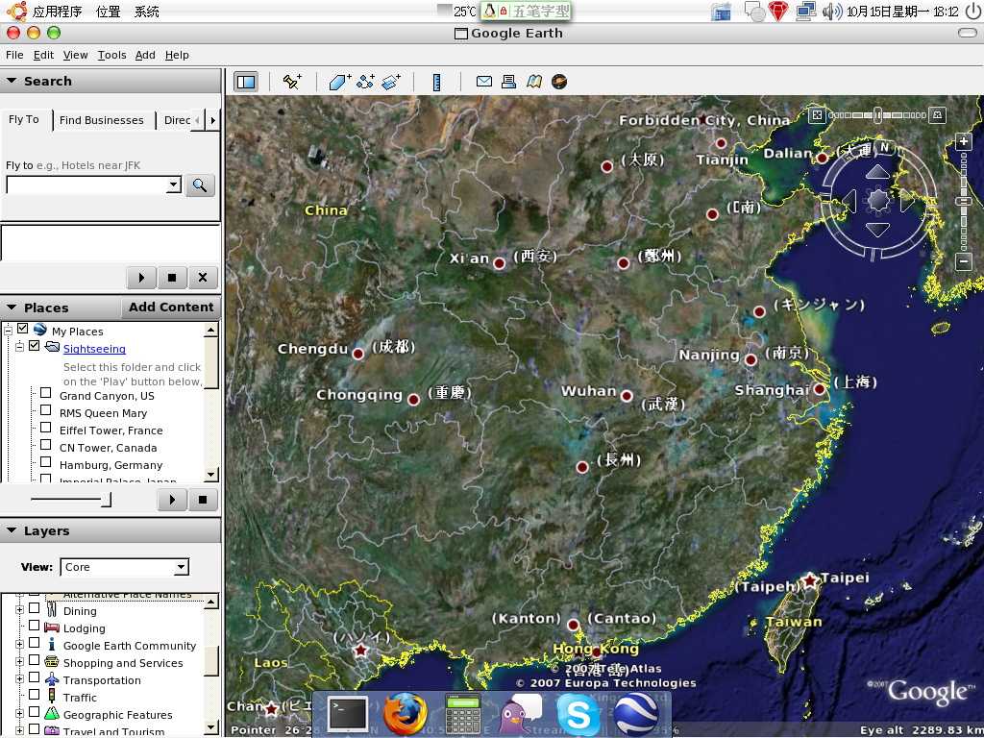Click the zoom out minus button
Image resolution: width=984 pixels, height=738 pixels.
(x=964, y=261)
